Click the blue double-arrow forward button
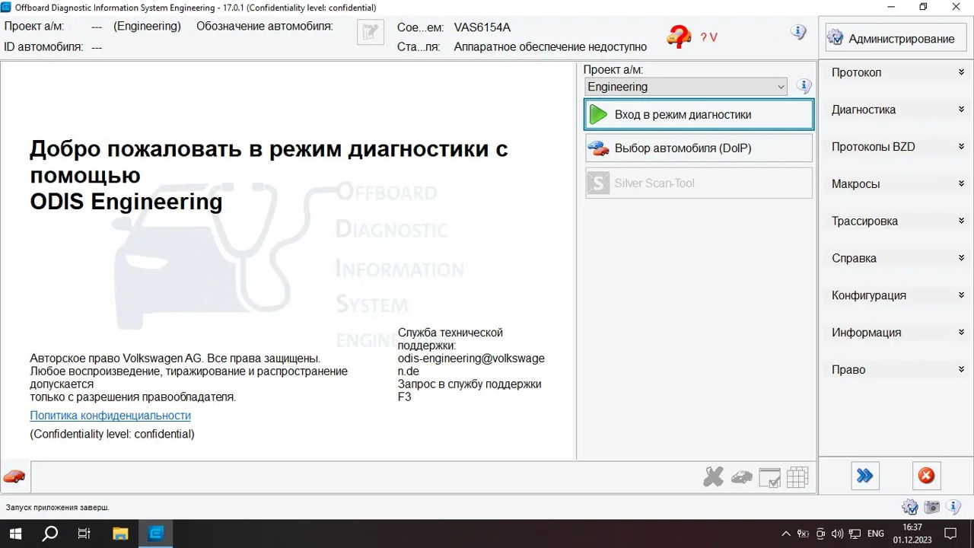This screenshot has height=548, width=974. click(x=864, y=476)
